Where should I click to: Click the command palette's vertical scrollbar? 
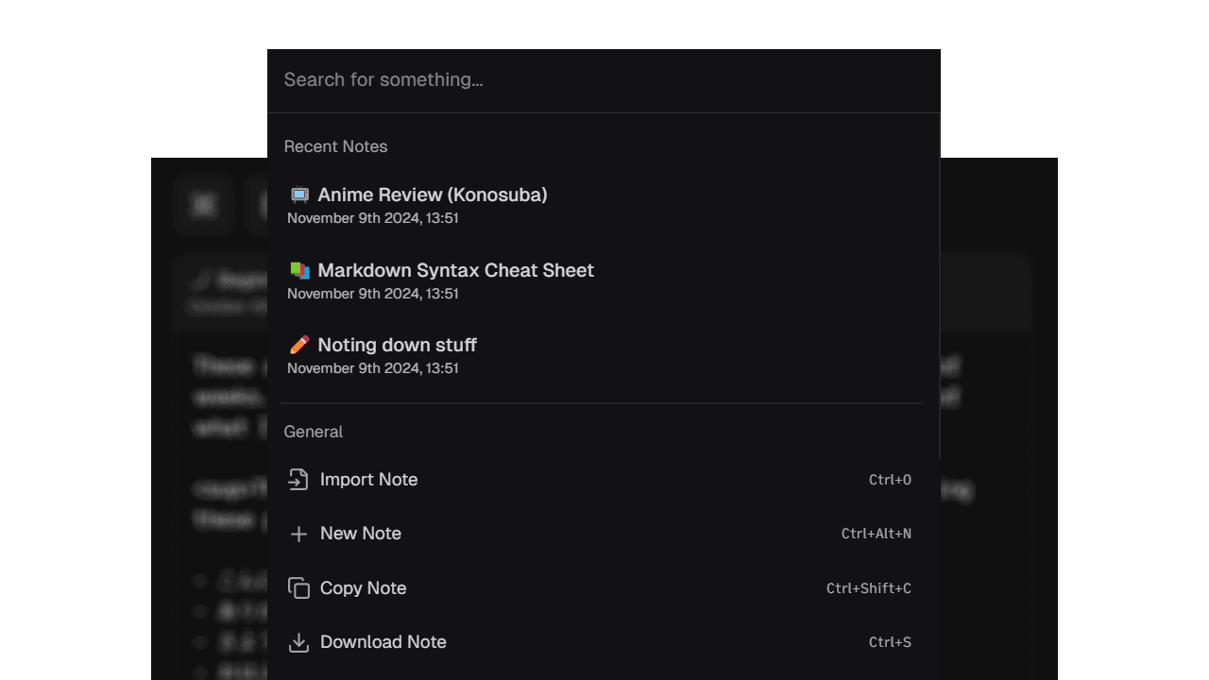940,283
